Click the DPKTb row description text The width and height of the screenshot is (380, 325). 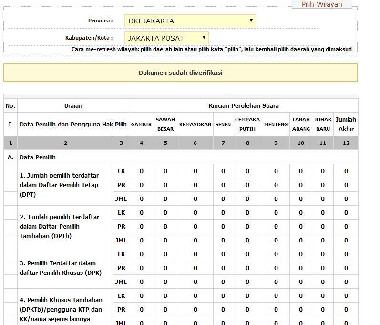[x=61, y=309]
